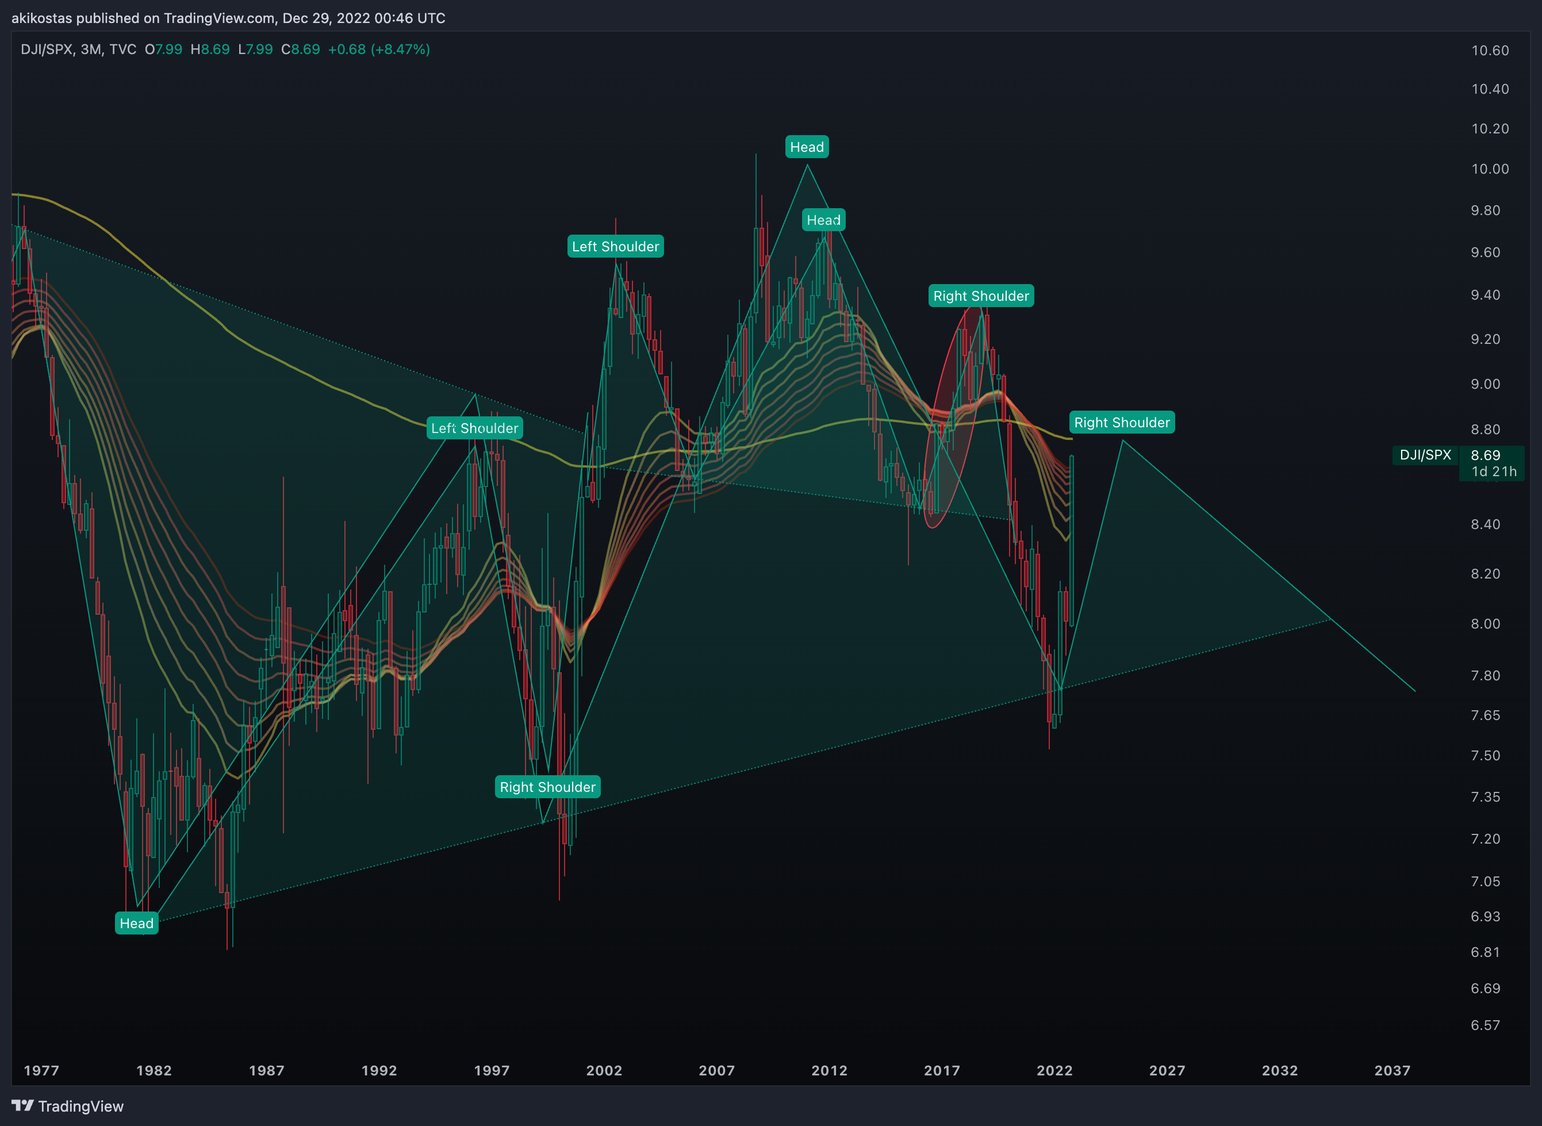The width and height of the screenshot is (1542, 1126).
Task: Click the 10.00 price axis label
Action: click(1490, 169)
